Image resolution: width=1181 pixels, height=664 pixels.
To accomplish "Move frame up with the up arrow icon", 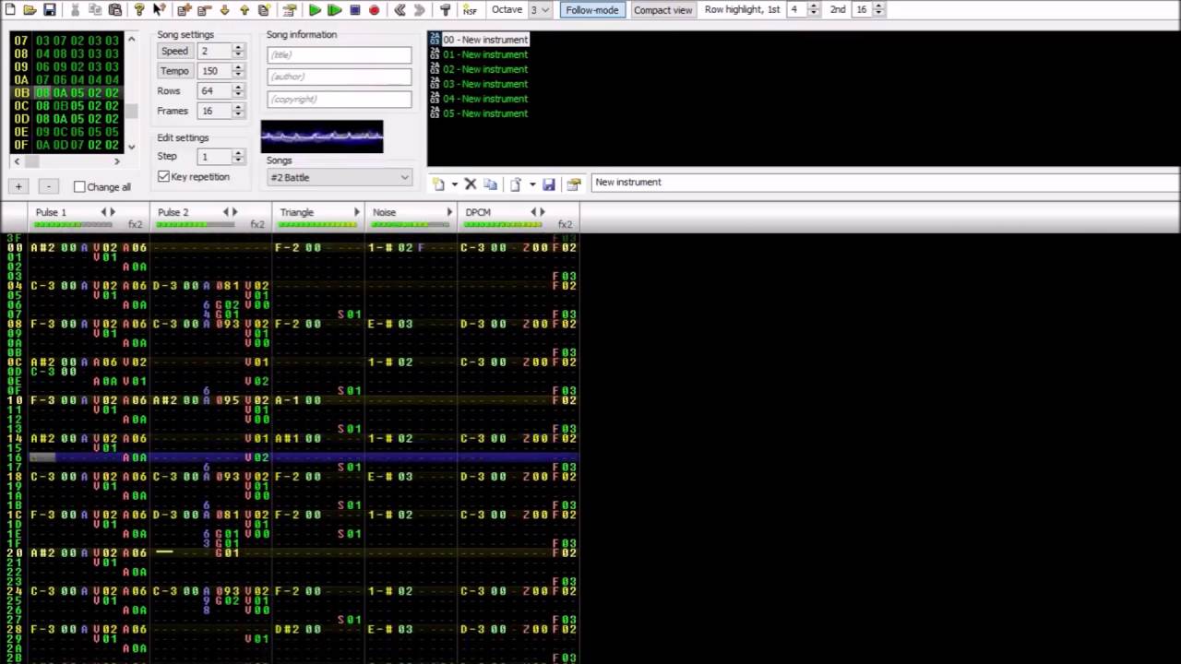I will 245,10.
